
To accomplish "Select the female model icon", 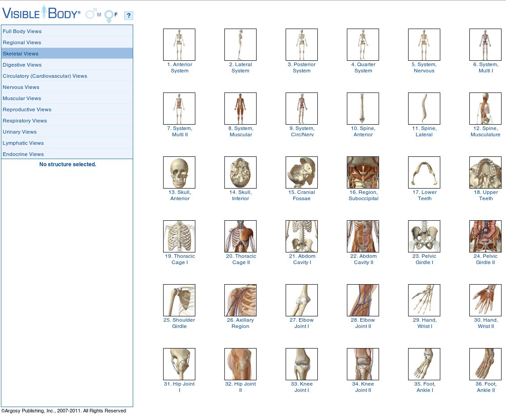I will coord(110,14).
